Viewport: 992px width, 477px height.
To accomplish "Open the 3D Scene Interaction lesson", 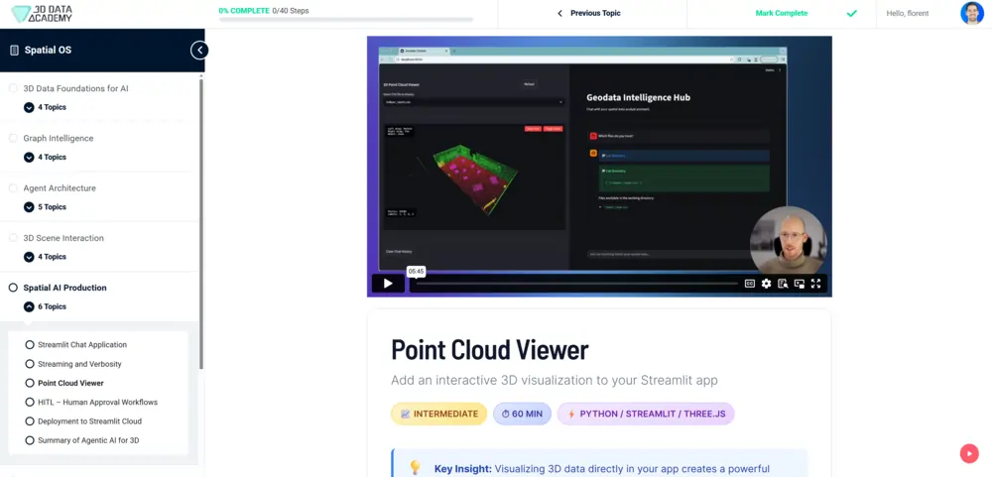I will coord(63,238).
